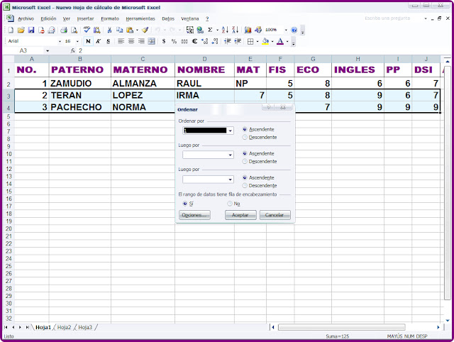Open the Insertar menu
454x342 pixels.
[x=85, y=18]
